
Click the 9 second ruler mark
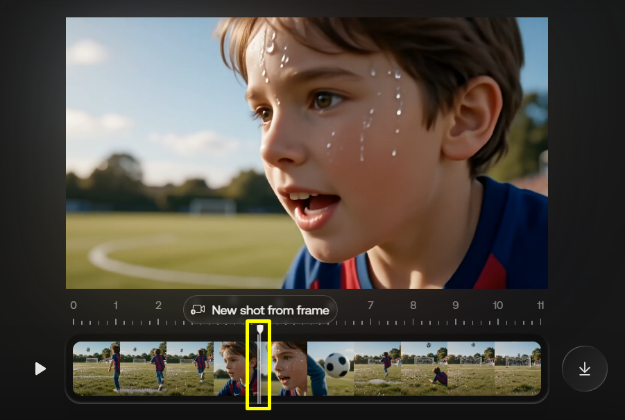pyautogui.click(x=455, y=305)
